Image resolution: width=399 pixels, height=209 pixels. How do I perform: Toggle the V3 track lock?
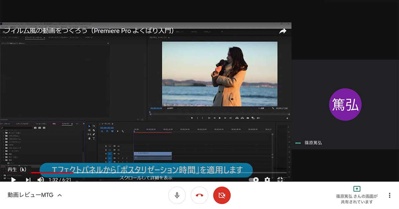[106, 146]
